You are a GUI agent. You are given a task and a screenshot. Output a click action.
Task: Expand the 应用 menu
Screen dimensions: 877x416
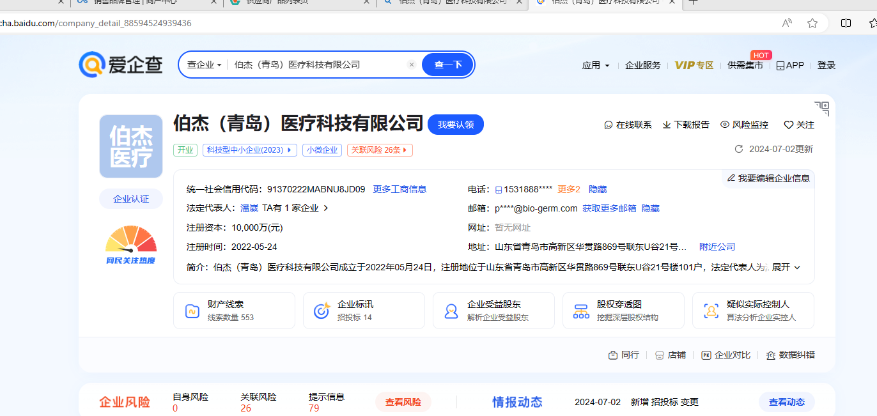(x=596, y=65)
